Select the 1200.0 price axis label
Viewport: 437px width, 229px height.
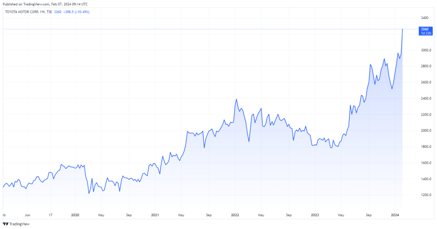425,195
